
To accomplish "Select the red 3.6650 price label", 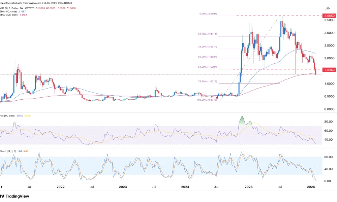I will coord(329,15).
